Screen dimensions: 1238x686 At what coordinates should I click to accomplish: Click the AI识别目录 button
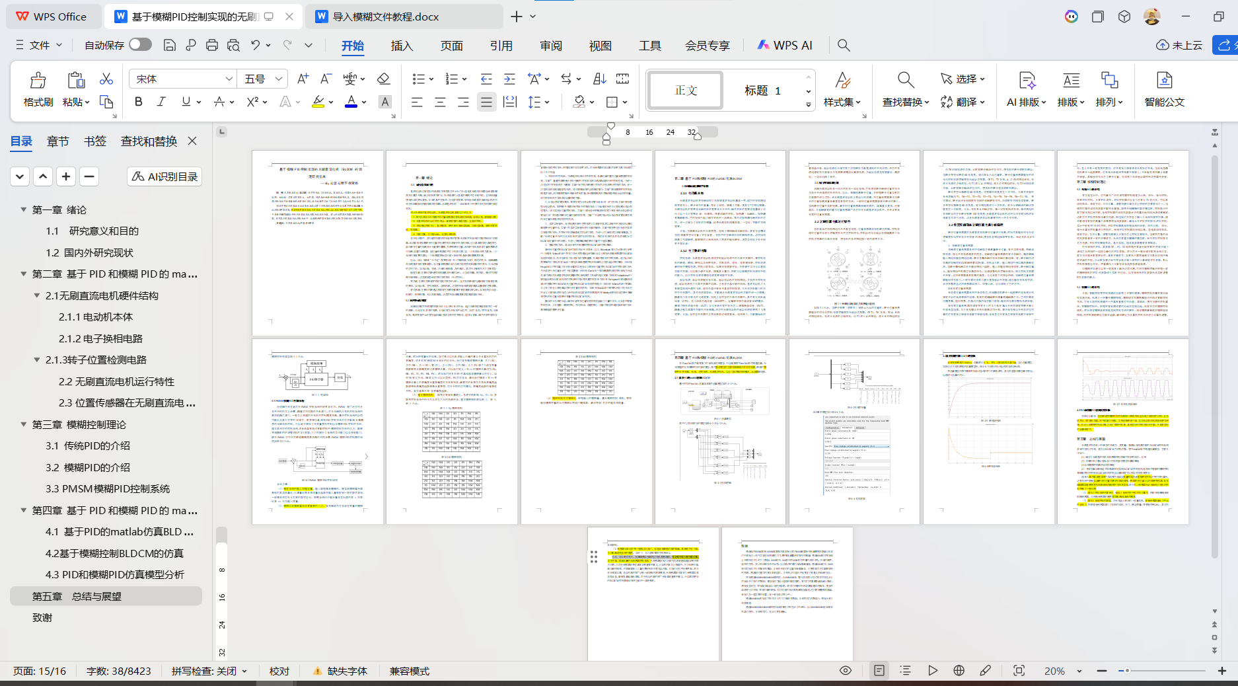[x=164, y=176]
